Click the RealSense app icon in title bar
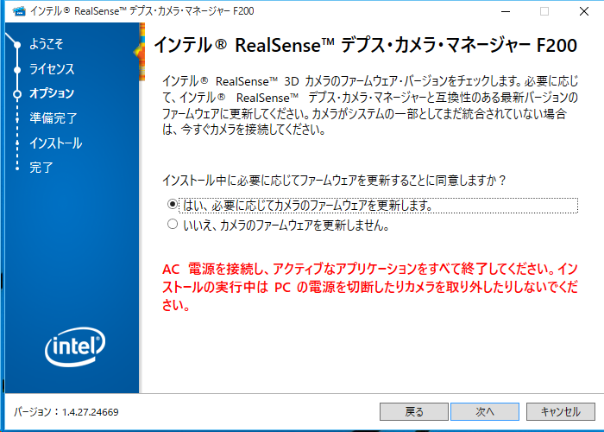This screenshot has width=604, height=432. (x=19, y=11)
